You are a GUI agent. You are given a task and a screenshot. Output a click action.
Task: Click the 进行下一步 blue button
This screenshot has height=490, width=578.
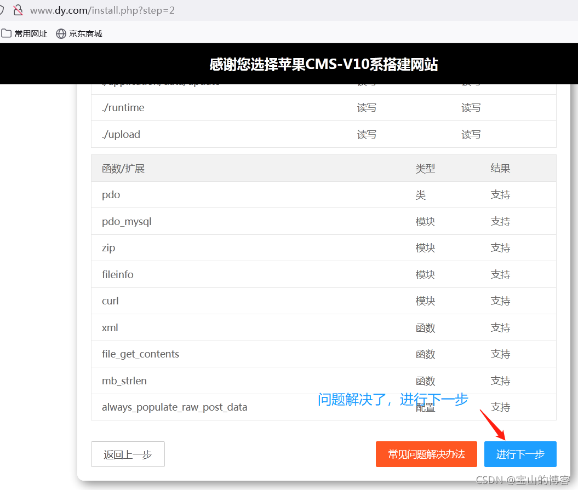520,454
